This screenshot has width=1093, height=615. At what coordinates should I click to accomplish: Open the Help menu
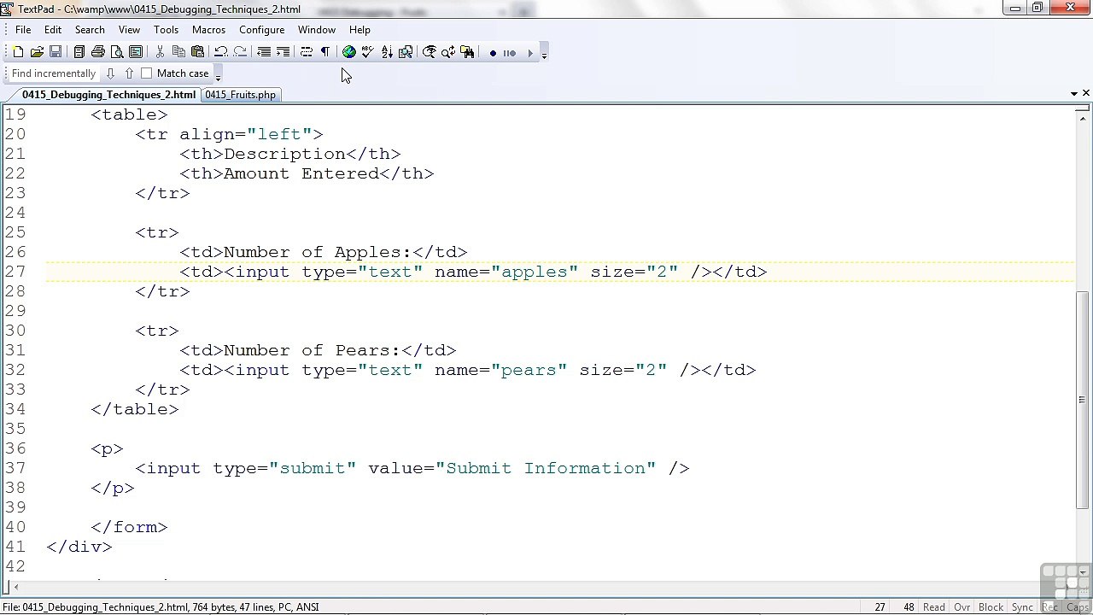359,29
